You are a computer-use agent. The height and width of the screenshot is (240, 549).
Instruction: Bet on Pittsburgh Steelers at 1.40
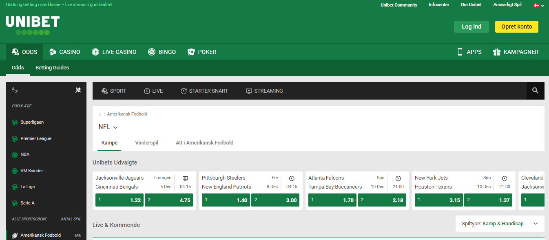coord(226,200)
